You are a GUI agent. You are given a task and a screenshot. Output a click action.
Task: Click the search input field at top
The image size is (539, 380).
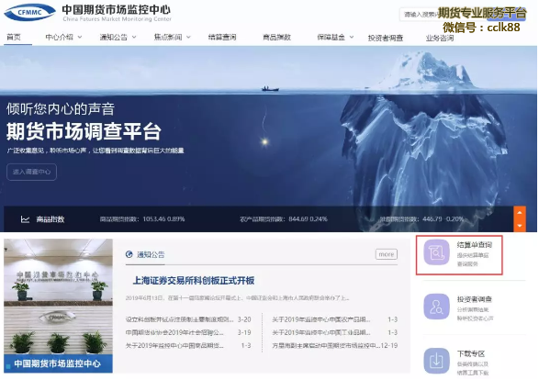pyautogui.click(x=419, y=15)
